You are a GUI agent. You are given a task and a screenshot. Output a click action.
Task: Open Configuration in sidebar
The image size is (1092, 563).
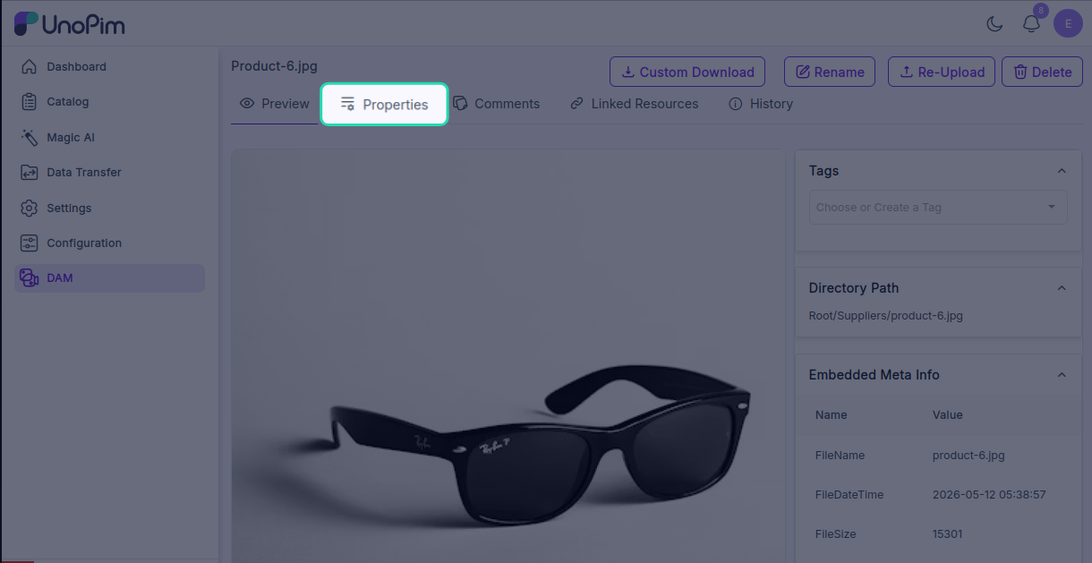pos(109,243)
